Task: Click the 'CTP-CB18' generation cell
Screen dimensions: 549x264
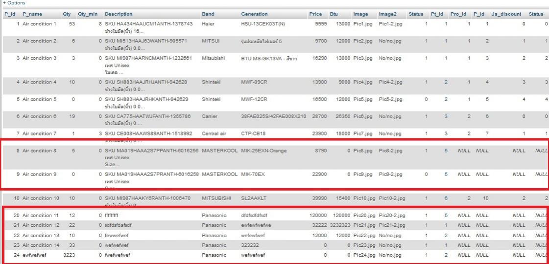Action: coord(253,133)
